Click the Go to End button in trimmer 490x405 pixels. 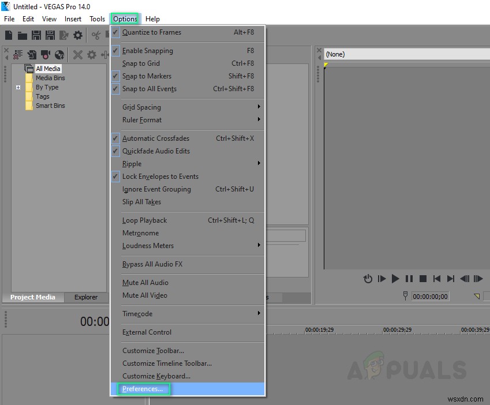450,279
